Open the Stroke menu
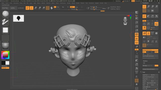The width and height of the screenshot is (161, 90). [x=78, y=3]
